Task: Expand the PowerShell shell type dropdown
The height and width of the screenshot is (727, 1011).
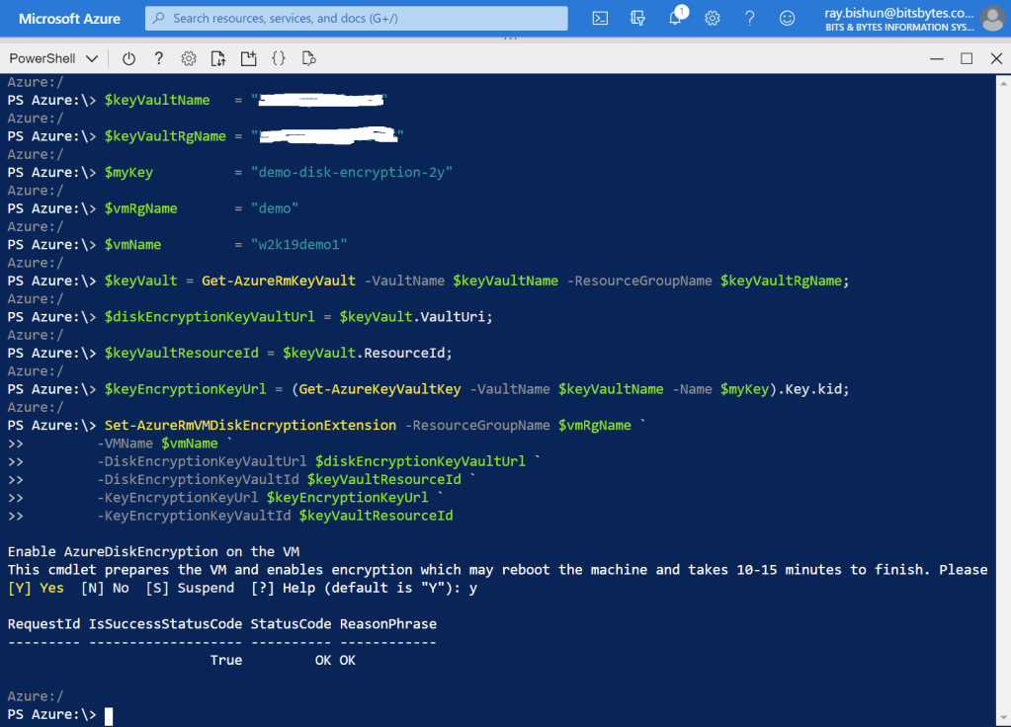Action: pos(53,58)
